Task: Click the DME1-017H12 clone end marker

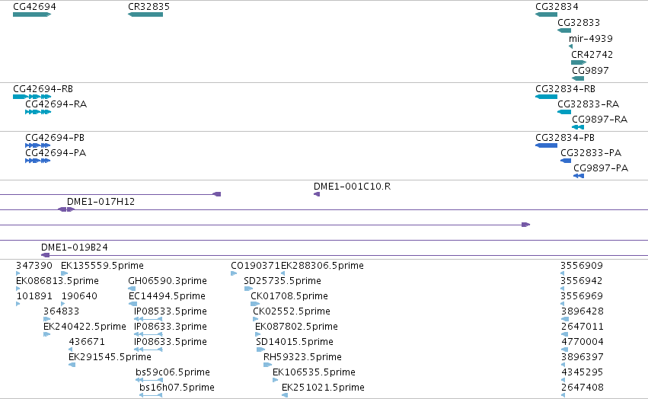Action: coord(66,209)
